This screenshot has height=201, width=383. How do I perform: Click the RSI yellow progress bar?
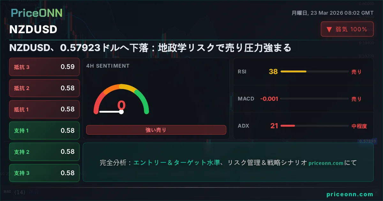293,72
